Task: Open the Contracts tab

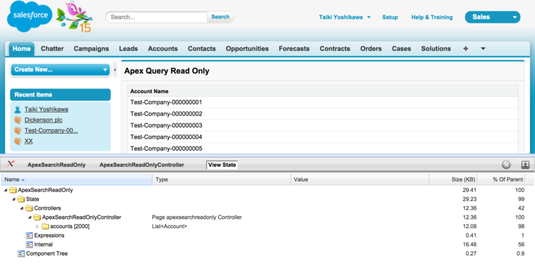Action: [x=335, y=49]
